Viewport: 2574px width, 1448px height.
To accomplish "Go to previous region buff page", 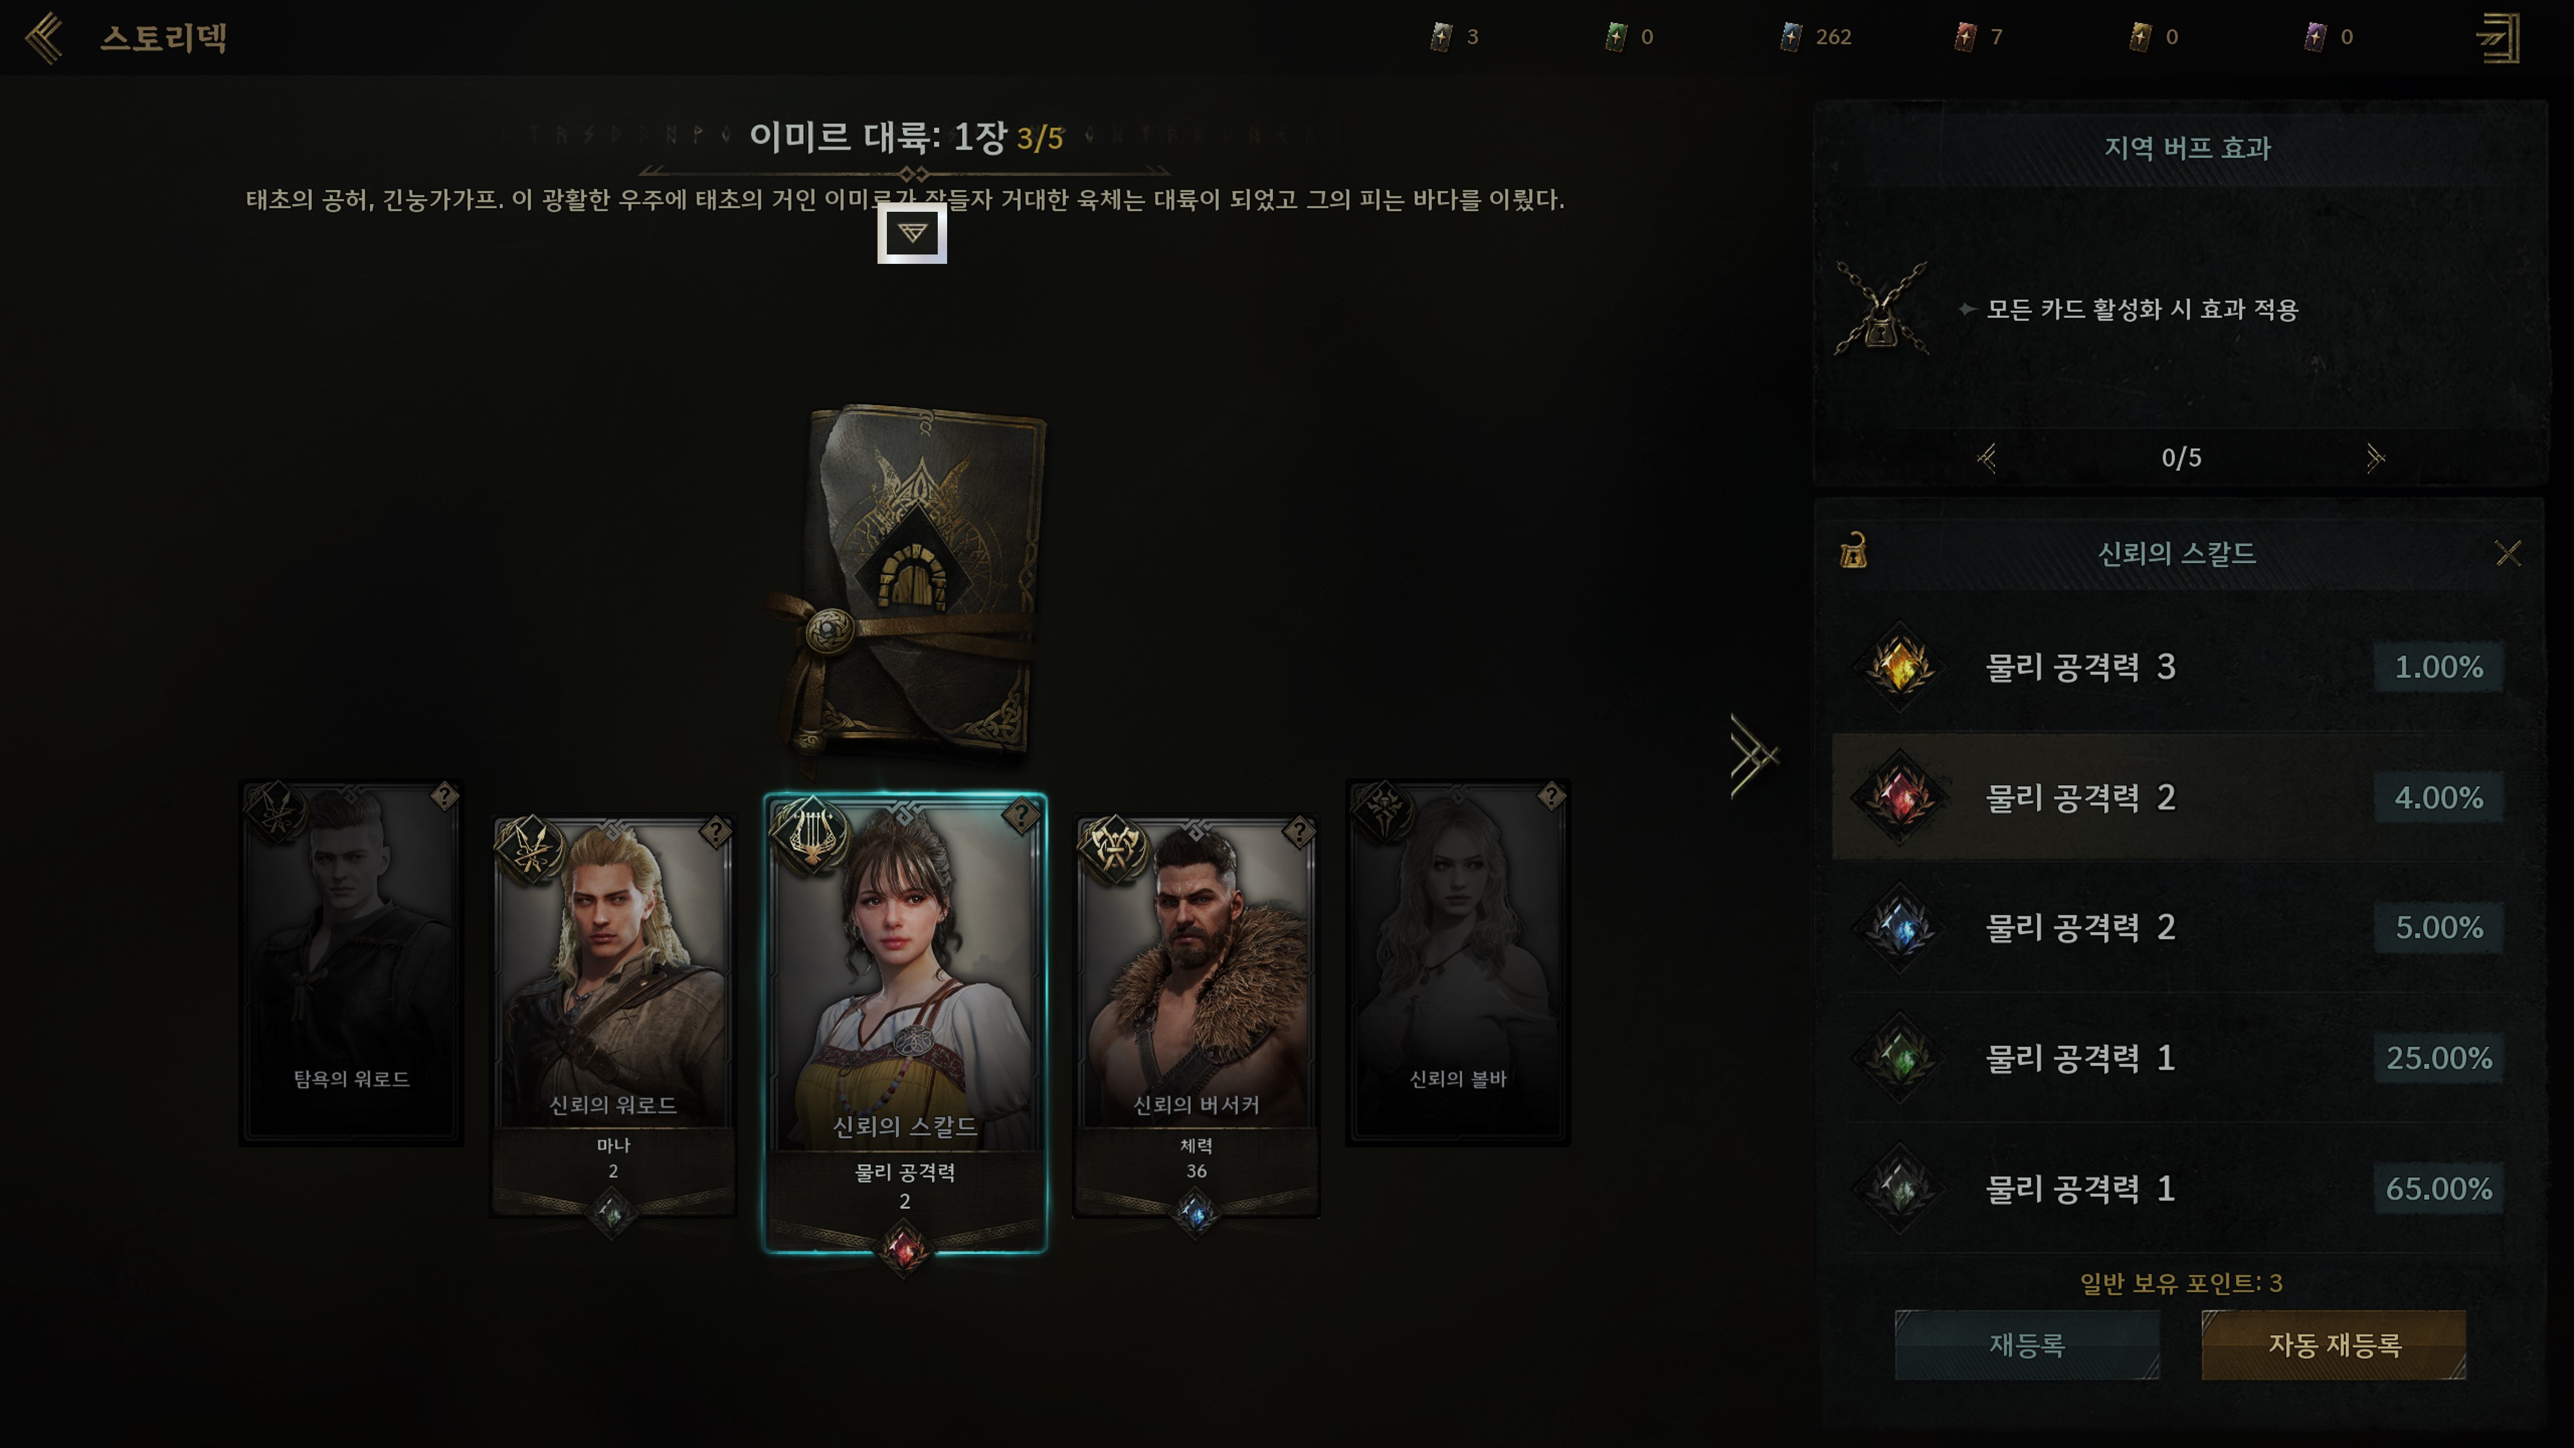I will click(1987, 458).
